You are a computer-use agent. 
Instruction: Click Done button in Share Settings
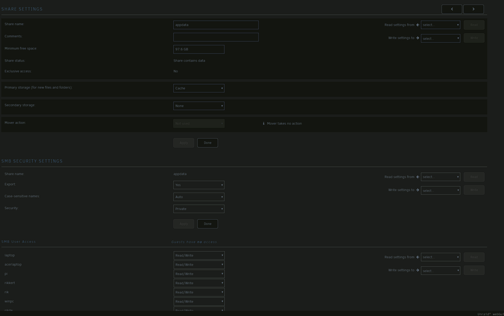pos(207,143)
